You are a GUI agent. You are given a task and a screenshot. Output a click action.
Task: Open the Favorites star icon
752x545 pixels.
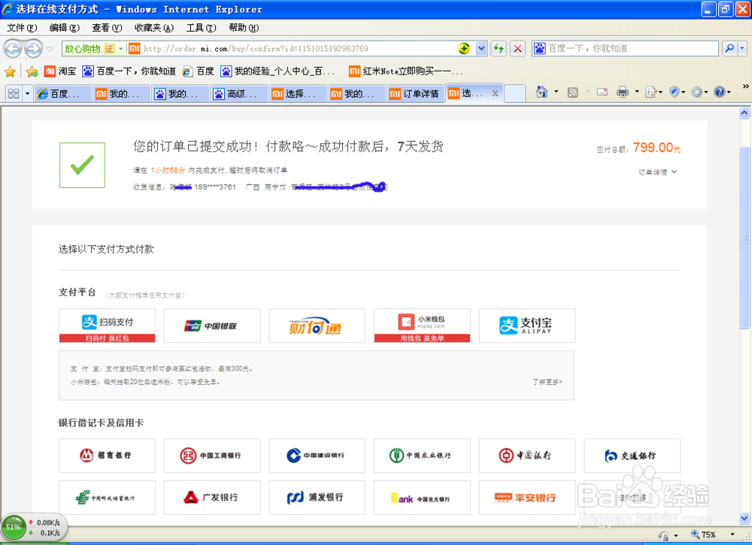pos(10,71)
